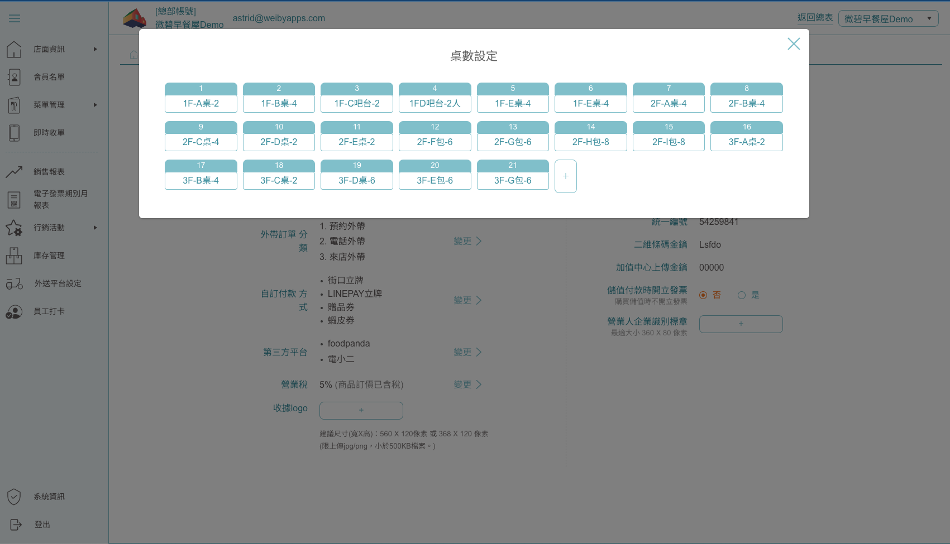Select table 1F-A桌-2
This screenshot has width=950, height=544.
click(201, 98)
